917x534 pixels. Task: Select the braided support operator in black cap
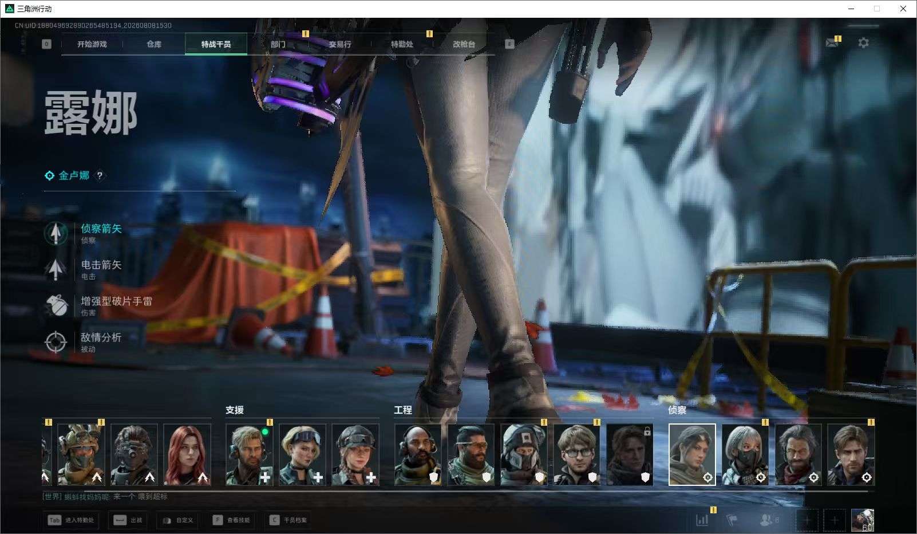point(355,454)
